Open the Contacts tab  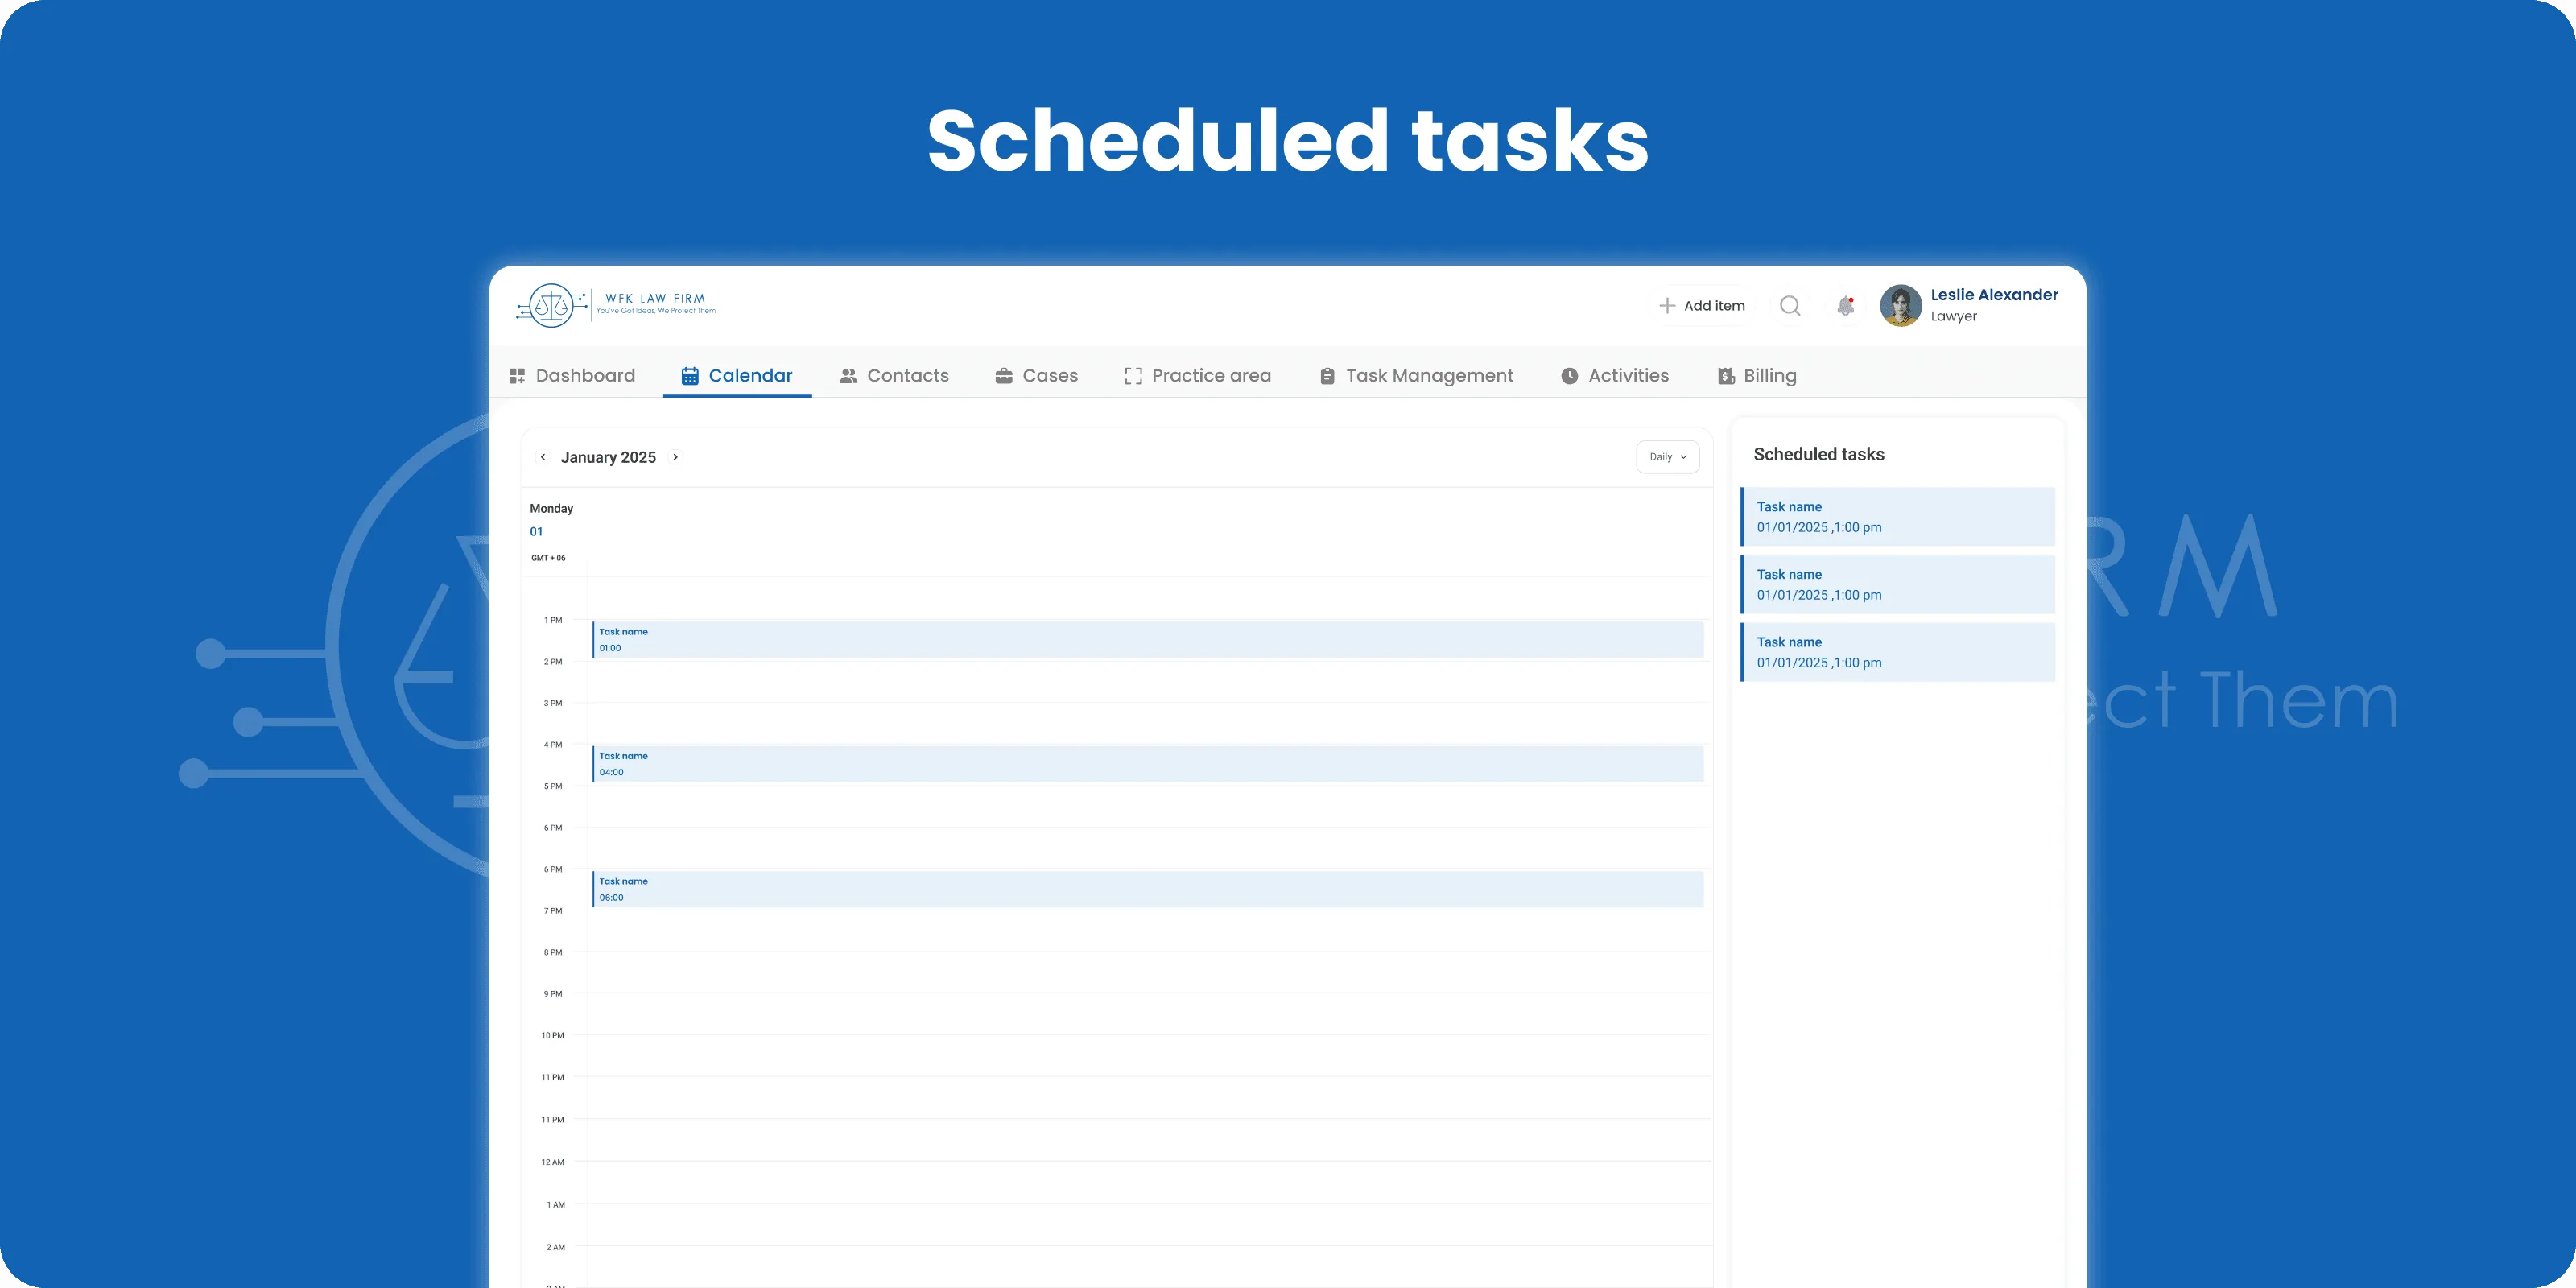pyautogui.click(x=894, y=376)
